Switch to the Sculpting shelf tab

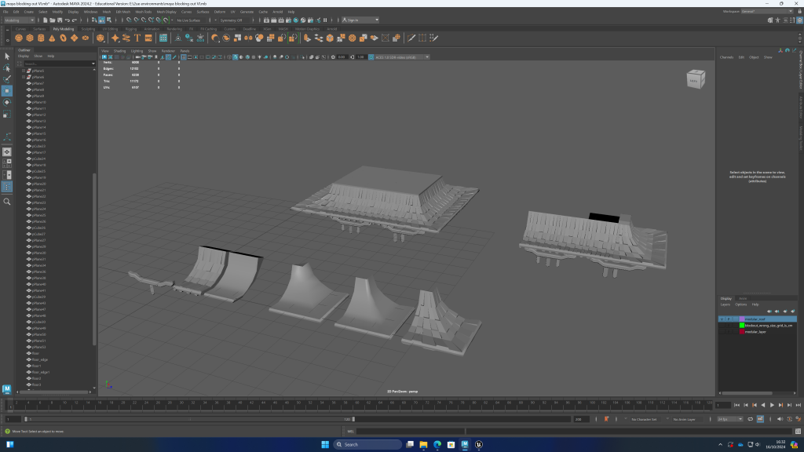pyautogui.click(x=88, y=29)
